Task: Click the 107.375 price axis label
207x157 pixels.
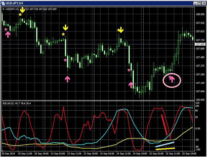Action: click(x=200, y=66)
